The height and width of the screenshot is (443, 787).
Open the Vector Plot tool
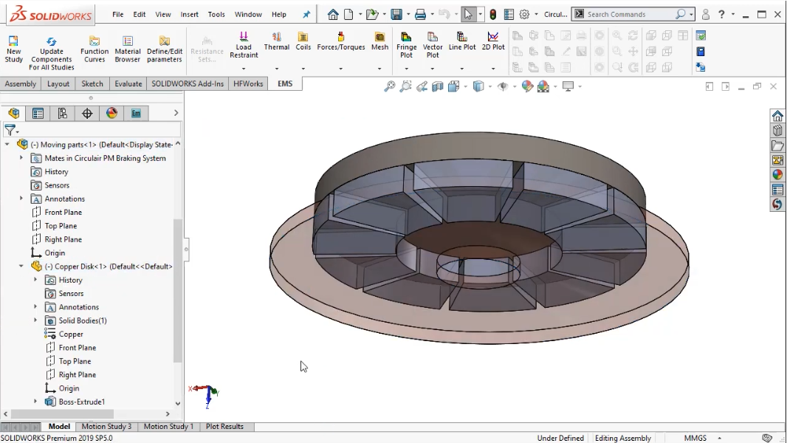tap(432, 44)
